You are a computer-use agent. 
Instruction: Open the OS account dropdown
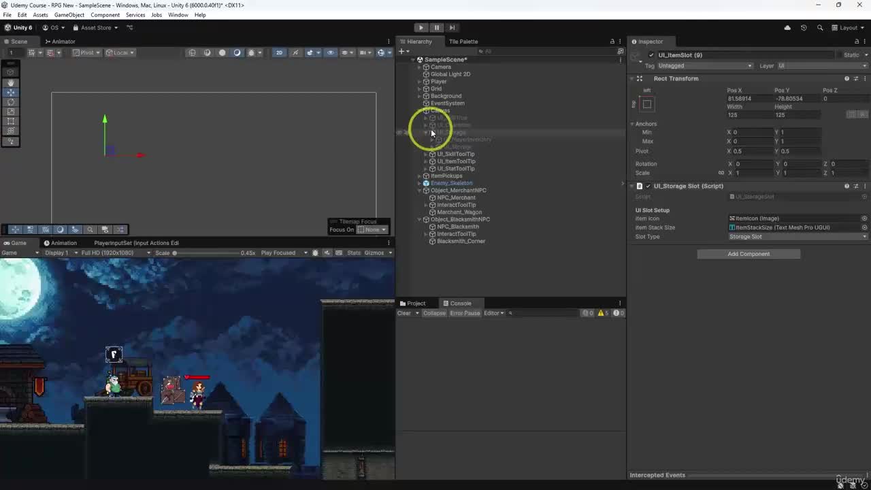pyautogui.click(x=54, y=28)
